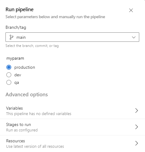Image resolution: width=145 pixels, height=152 pixels.
Task: Open the branch dropdown chevron arrow
Action: (x=134, y=37)
